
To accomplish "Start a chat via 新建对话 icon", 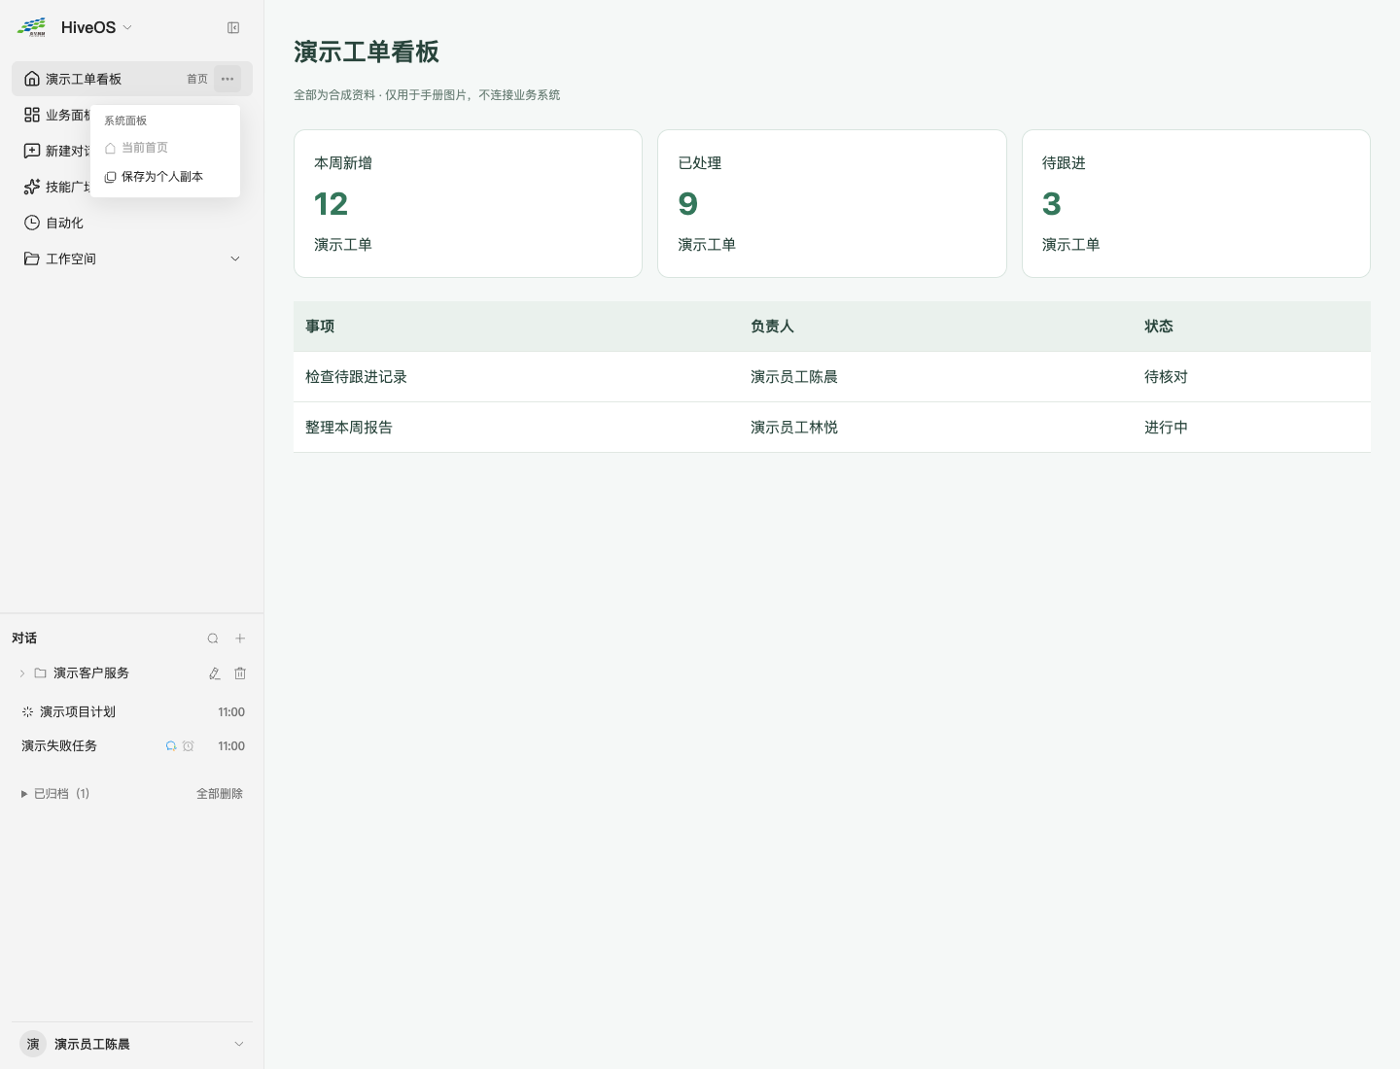I will [32, 151].
